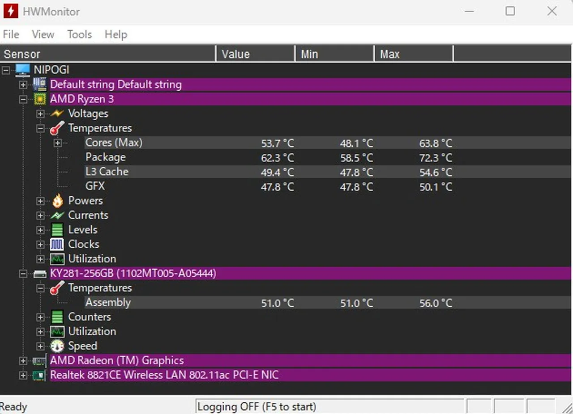Click the Utilization graph icon under KY281-256GB
Image resolution: width=573 pixels, height=414 pixels.
[x=57, y=332]
